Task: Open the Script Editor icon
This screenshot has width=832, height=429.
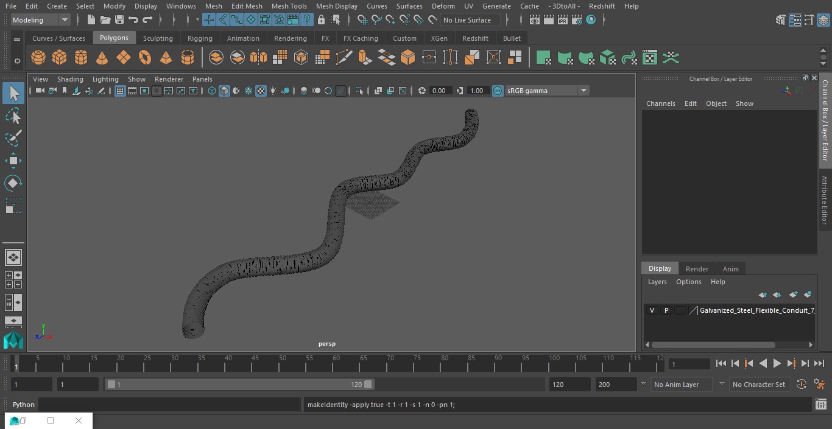Action: [x=820, y=405]
